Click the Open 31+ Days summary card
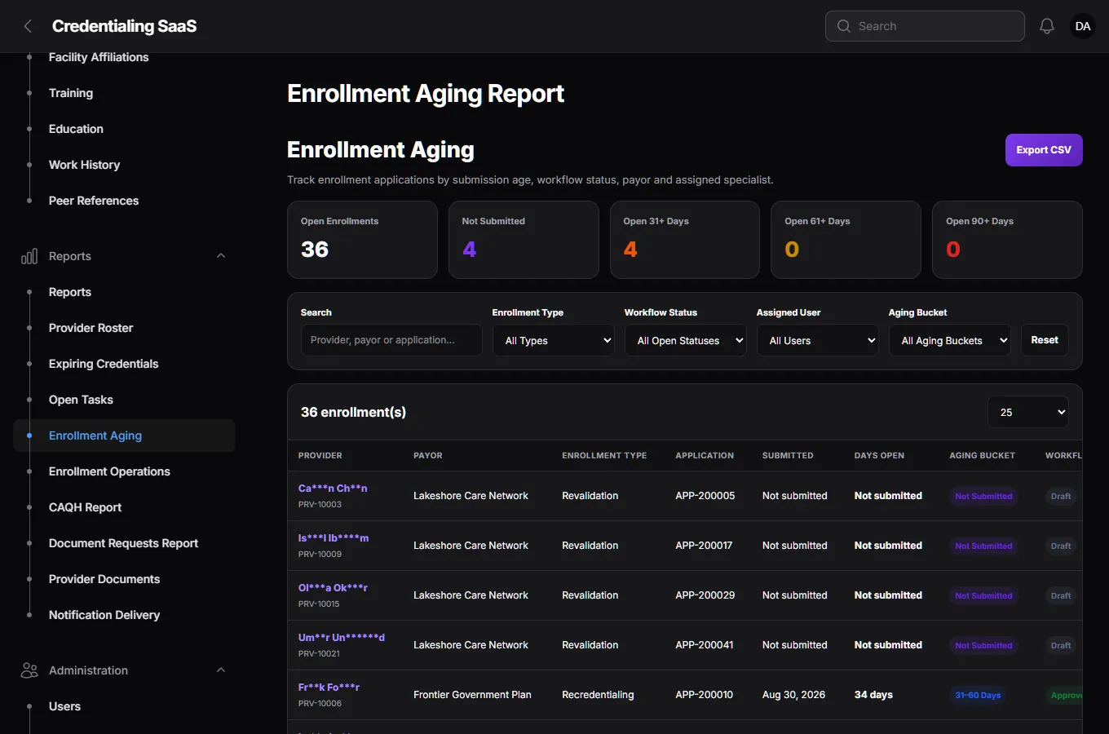 pos(685,240)
